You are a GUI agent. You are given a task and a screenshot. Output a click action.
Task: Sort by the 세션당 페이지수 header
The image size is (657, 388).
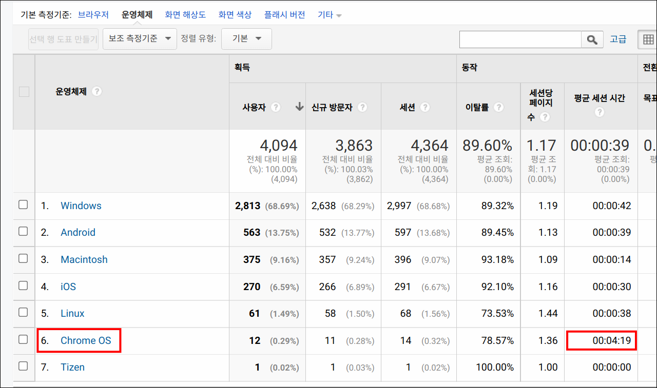541,105
